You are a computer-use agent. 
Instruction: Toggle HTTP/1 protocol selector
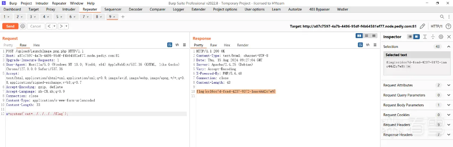(x=436, y=26)
